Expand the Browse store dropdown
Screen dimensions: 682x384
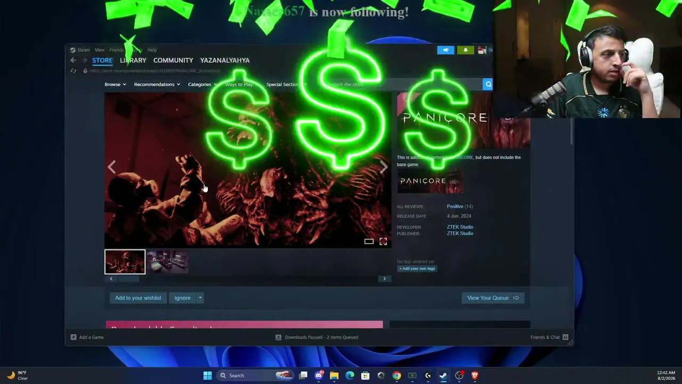point(115,84)
